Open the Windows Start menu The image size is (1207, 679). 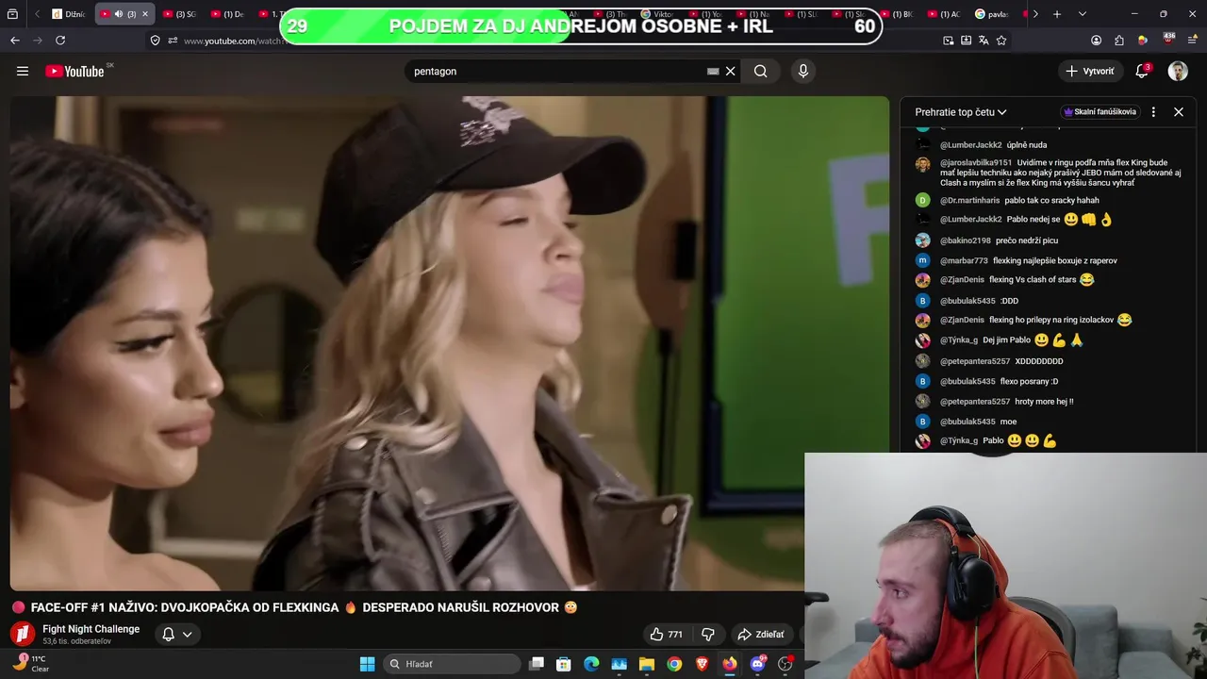click(367, 664)
